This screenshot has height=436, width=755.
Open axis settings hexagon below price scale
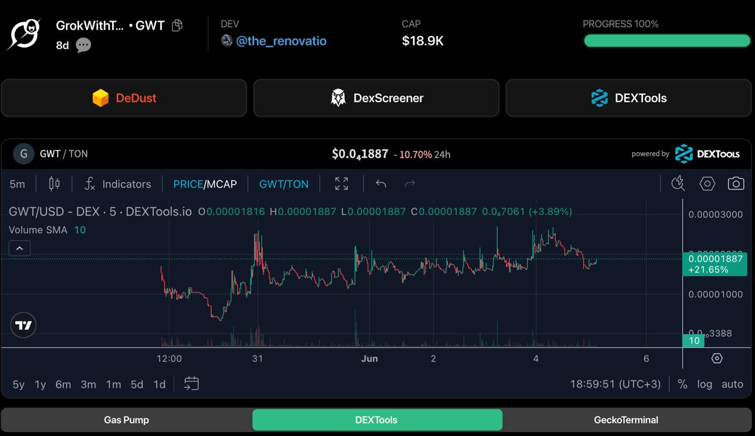click(x=717, y=358)
